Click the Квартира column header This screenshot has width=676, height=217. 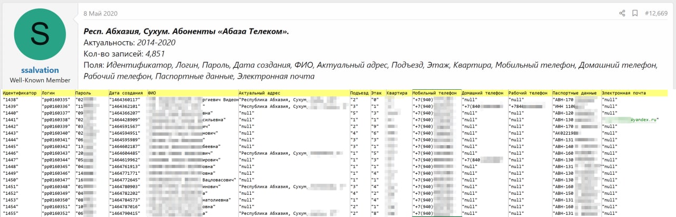pos(398,93)
